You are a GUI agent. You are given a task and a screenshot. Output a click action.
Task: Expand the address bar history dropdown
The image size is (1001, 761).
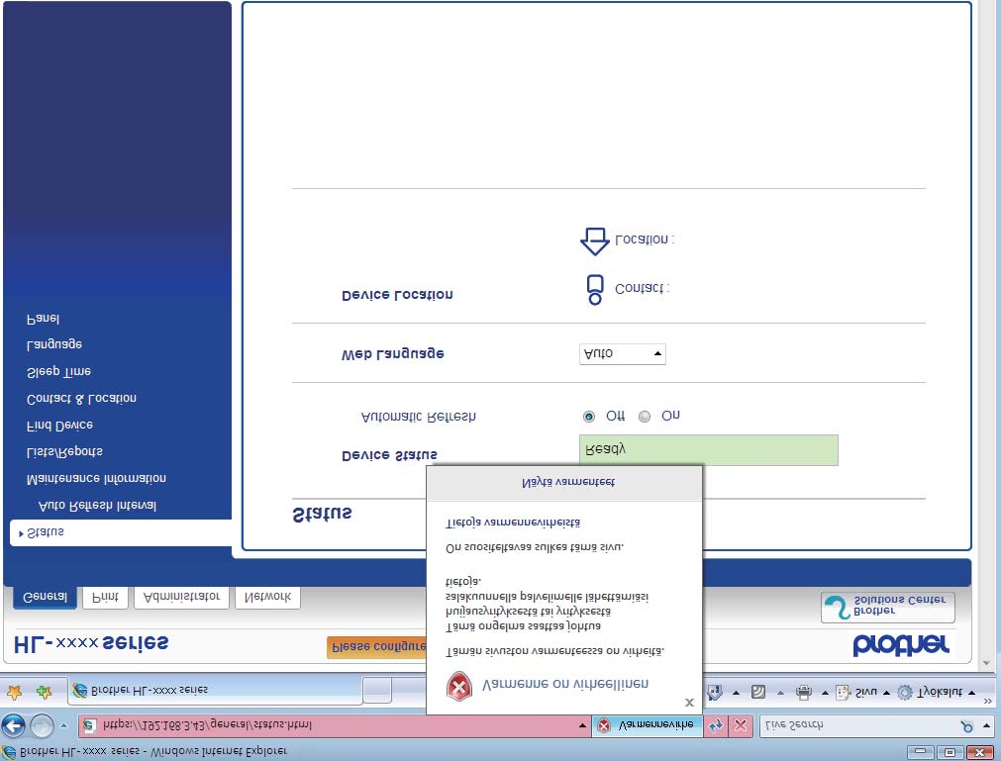582,726
